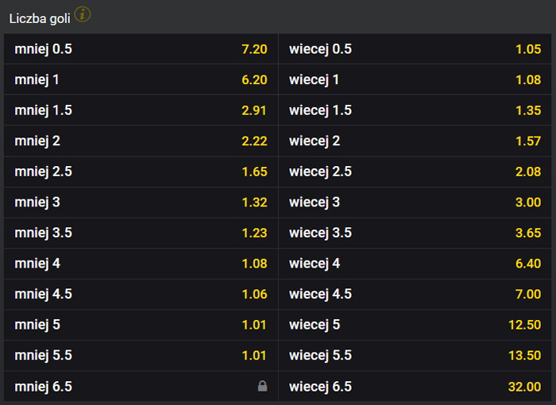The height and width of the screenshot is (405, 556).
Task: Choose mniej 1 at odds 6.20
Action: coord(141,79)
